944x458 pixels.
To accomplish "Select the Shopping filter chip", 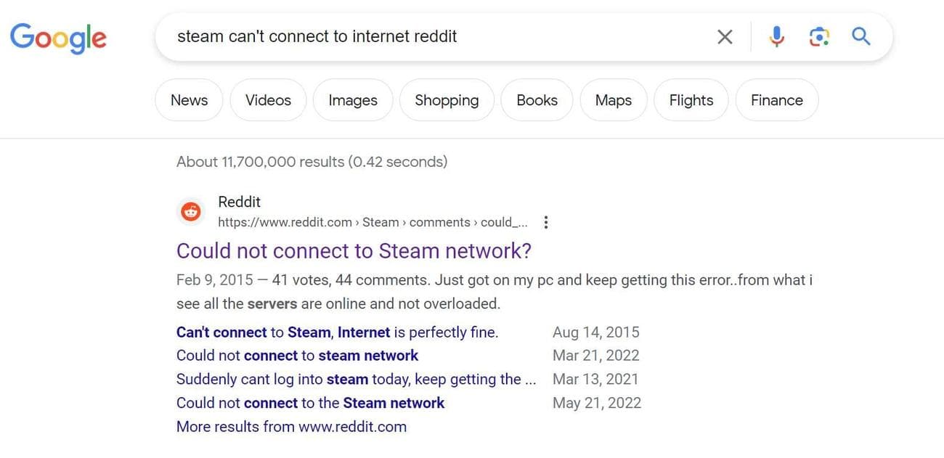I will tap(447, 100).
